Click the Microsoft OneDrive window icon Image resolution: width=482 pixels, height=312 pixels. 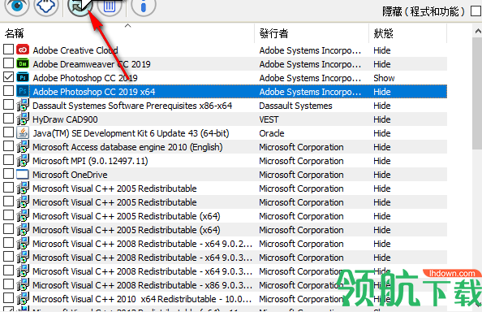[23, 175]
